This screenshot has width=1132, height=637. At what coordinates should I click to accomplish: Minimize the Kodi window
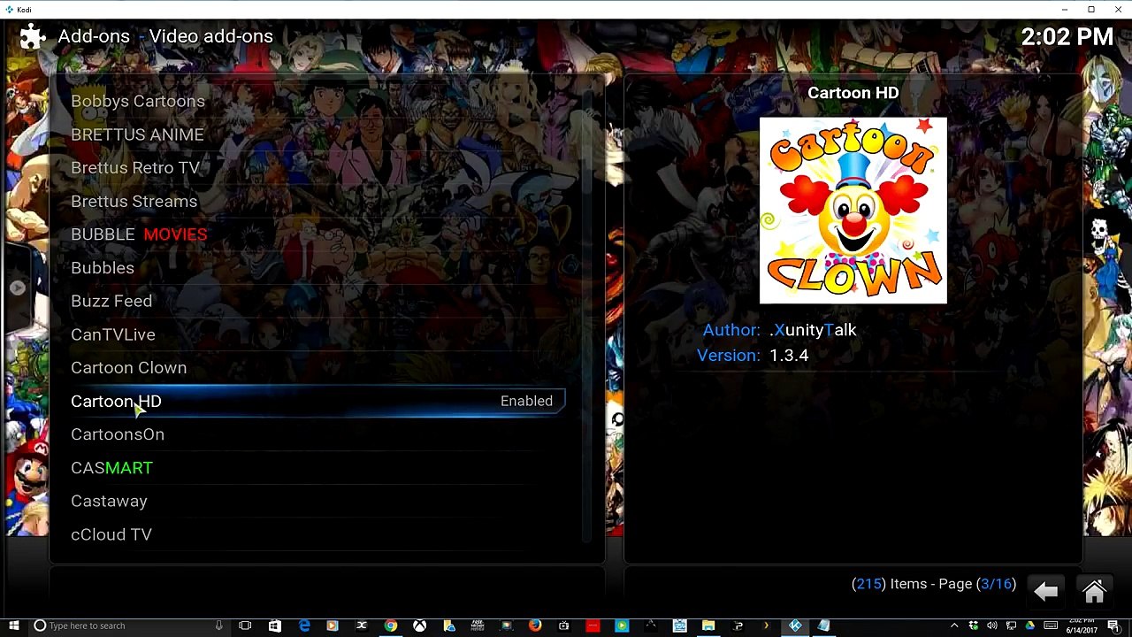coord(1066,10)
